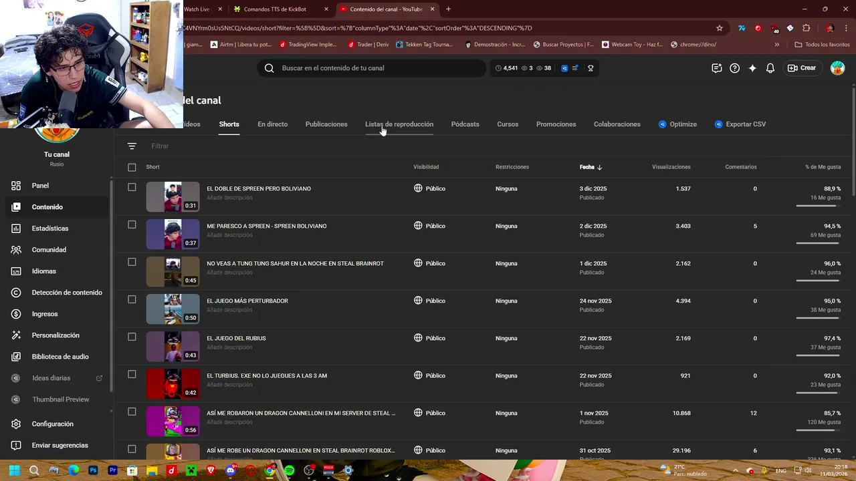
Task: Tick the checkbox for EL JUEGO DEL RUBIUS
Action: point(132,337)
